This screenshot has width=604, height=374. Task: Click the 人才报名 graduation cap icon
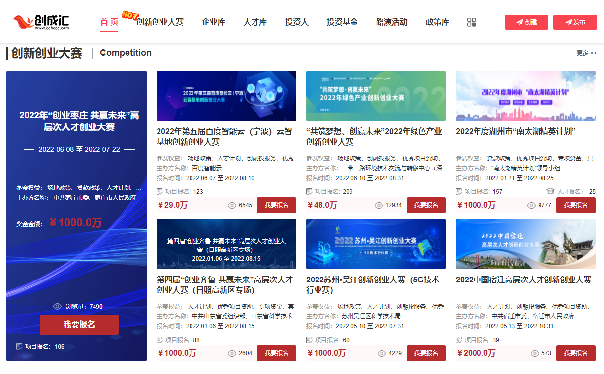pos(550,191)
